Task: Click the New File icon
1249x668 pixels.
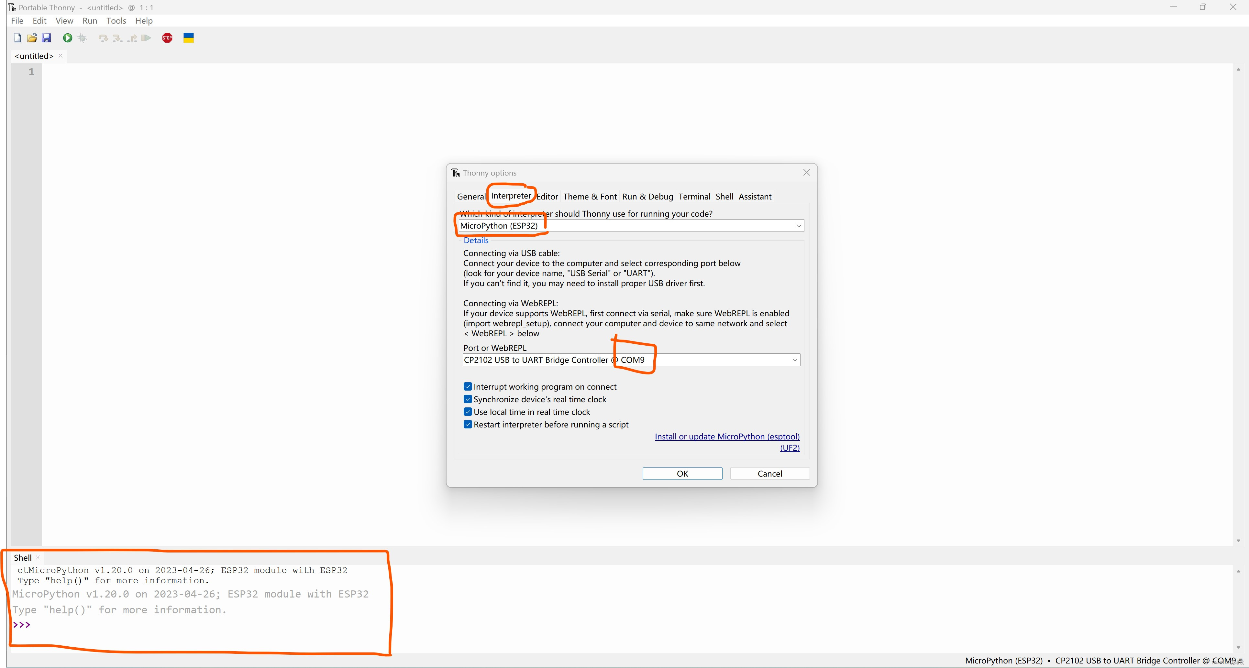Action: click(16, 37)
